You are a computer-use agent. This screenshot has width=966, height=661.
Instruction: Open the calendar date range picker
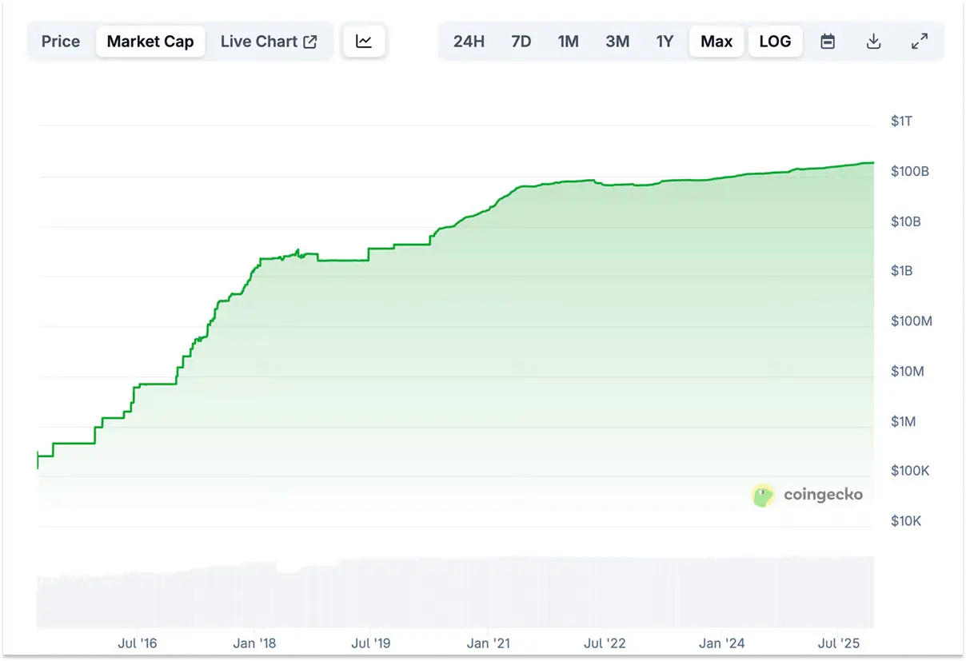[828, 42]
